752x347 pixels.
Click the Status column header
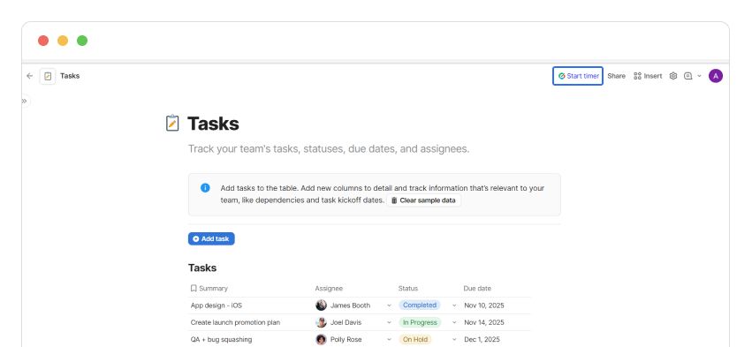(407, 288)
